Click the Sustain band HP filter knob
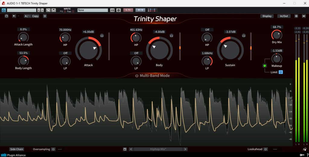 click(207, 38)
